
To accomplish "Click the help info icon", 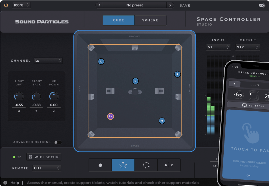I will point(5,183).
